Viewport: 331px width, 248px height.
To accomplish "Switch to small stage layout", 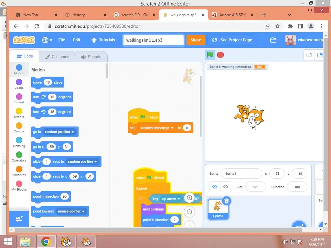I will pos(309,55).
